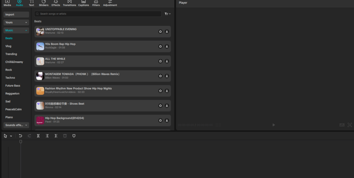Download Hip Hop Background(814204) track
Screen dimensions: 354x178
167,121
